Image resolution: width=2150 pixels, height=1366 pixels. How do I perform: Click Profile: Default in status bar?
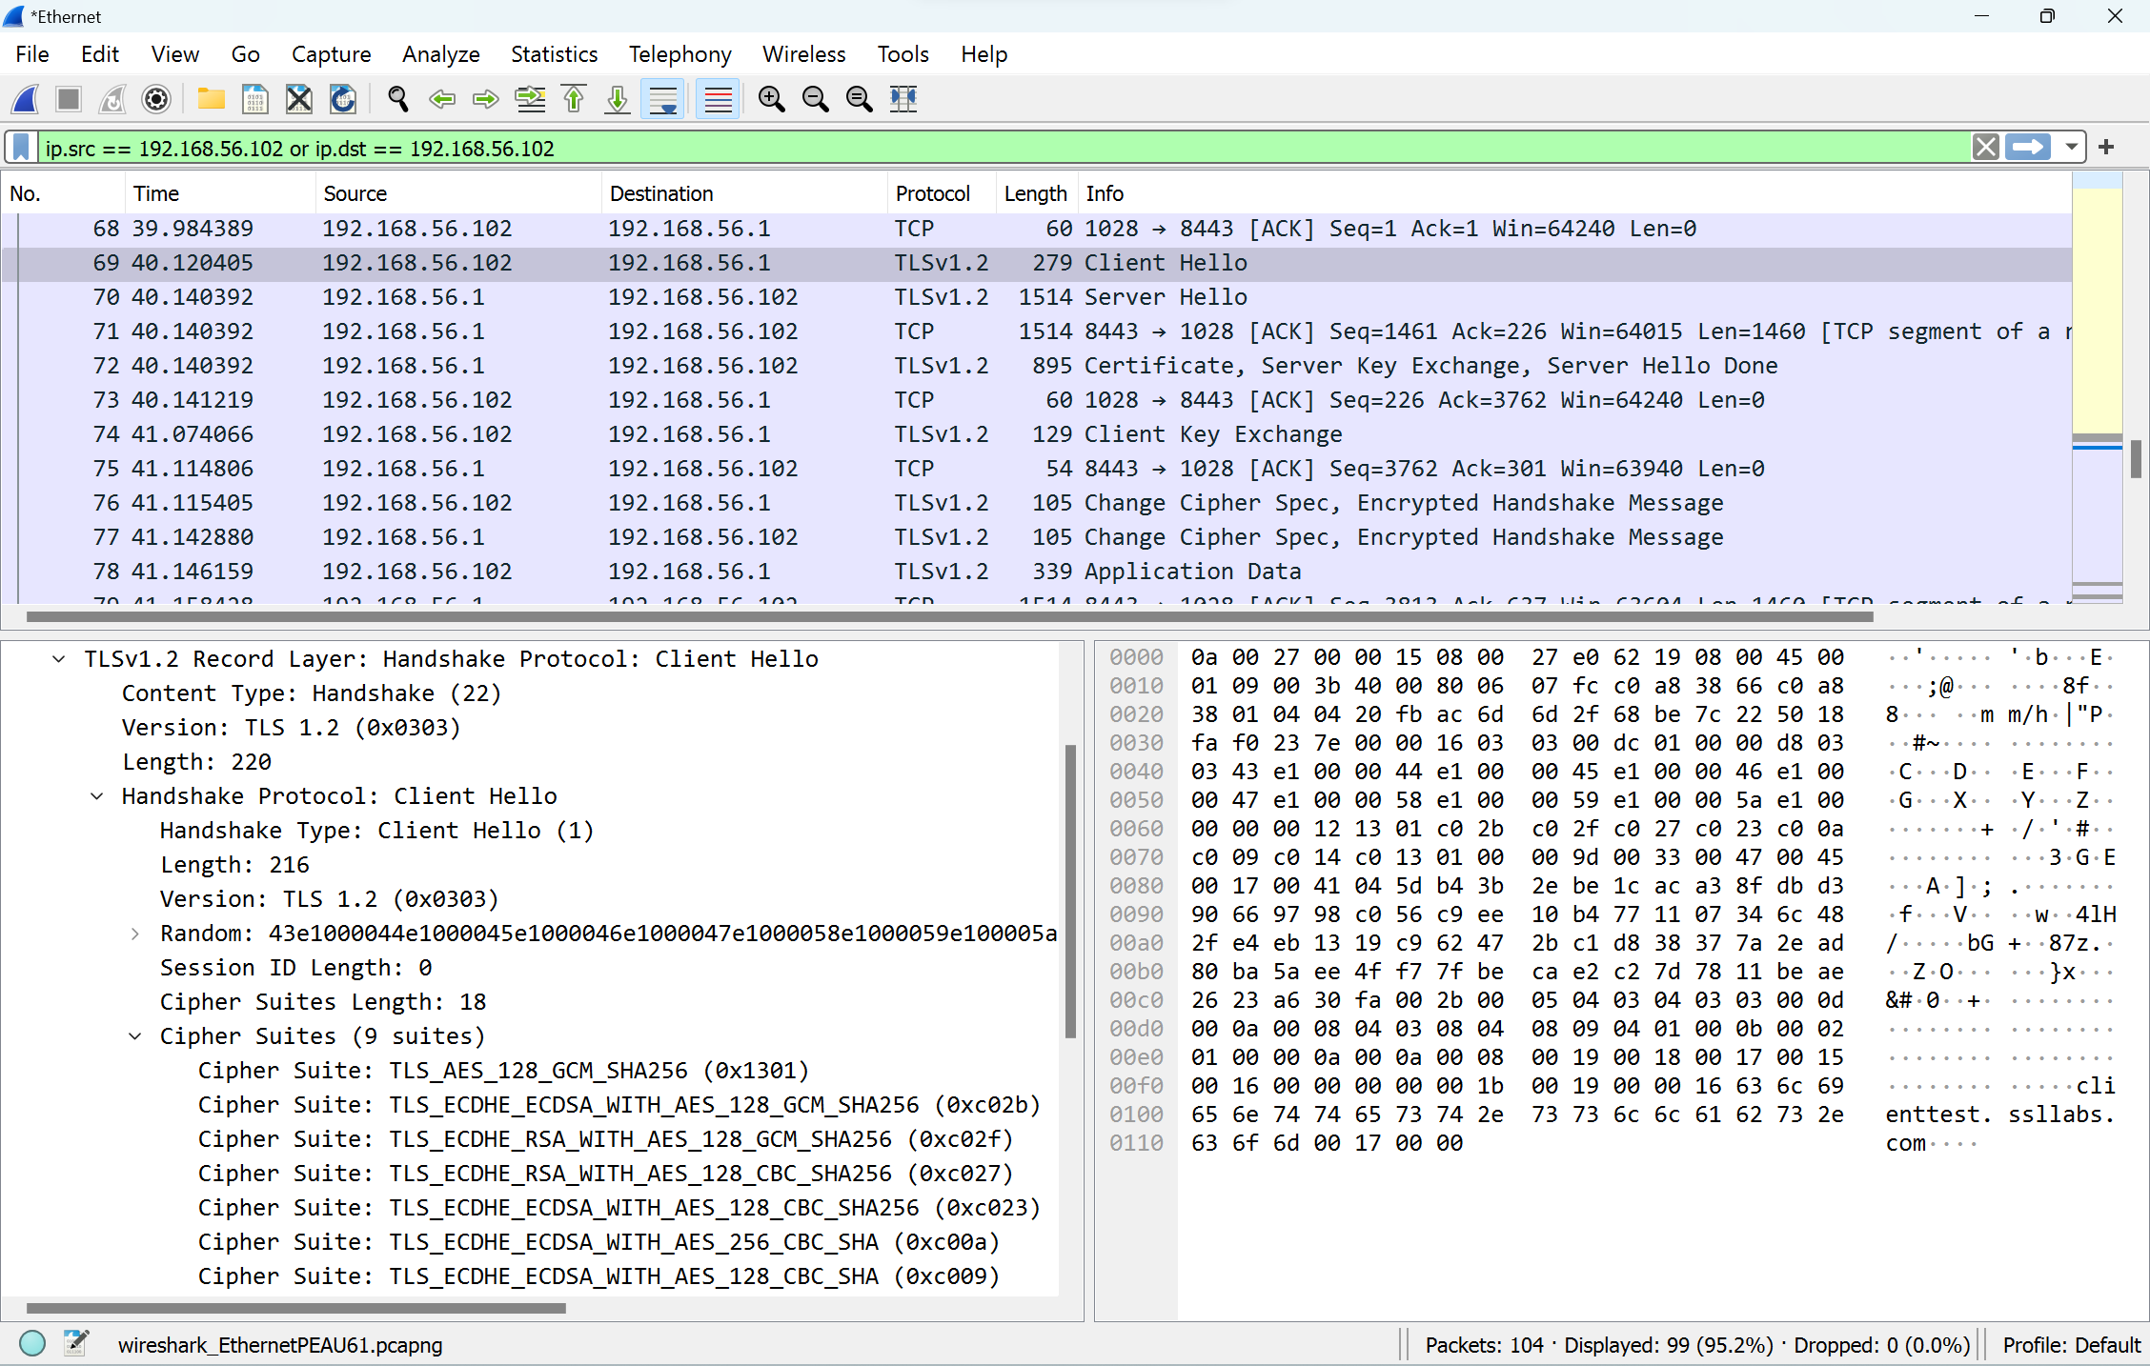(x=2071, y=1345)
